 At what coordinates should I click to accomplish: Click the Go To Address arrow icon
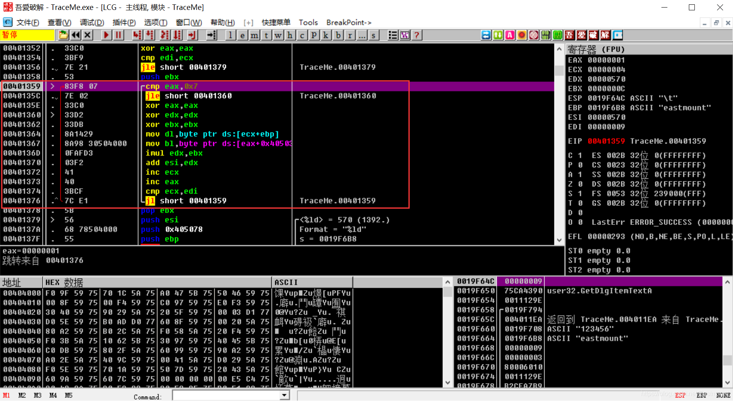coord(212,35)
